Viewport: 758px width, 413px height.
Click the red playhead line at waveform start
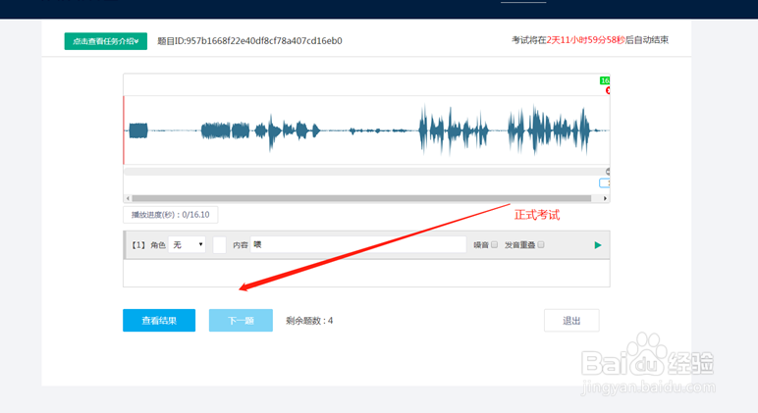124,130
